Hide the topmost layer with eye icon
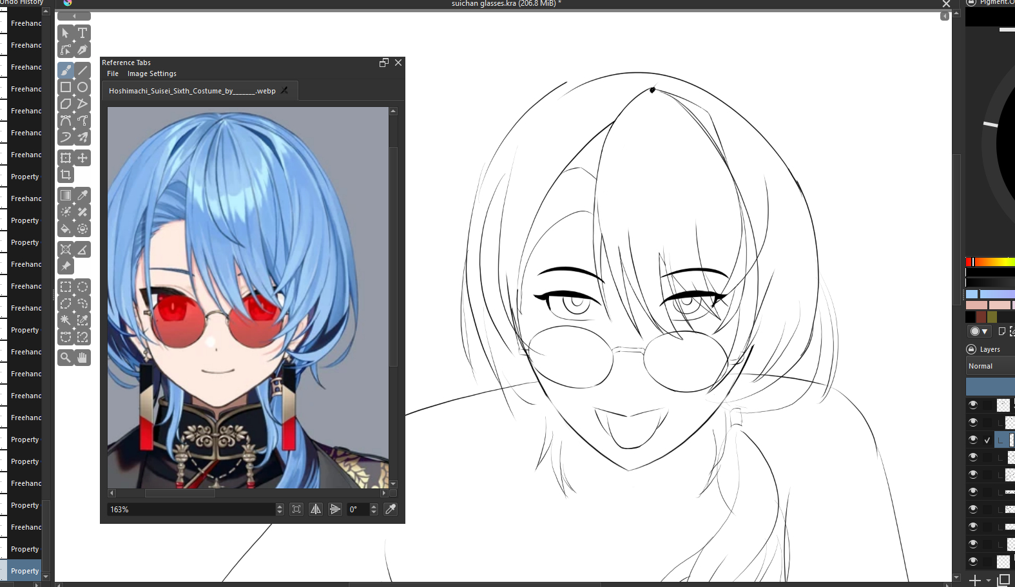Image resolution: width=1015 pixels, height=587 pixels. point(973,405)
